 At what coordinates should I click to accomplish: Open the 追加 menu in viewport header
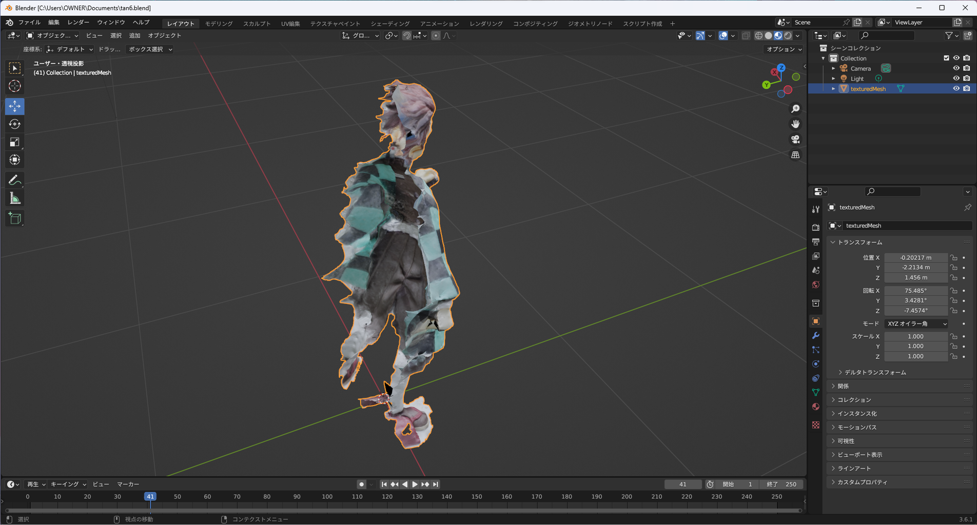(134, 35)
